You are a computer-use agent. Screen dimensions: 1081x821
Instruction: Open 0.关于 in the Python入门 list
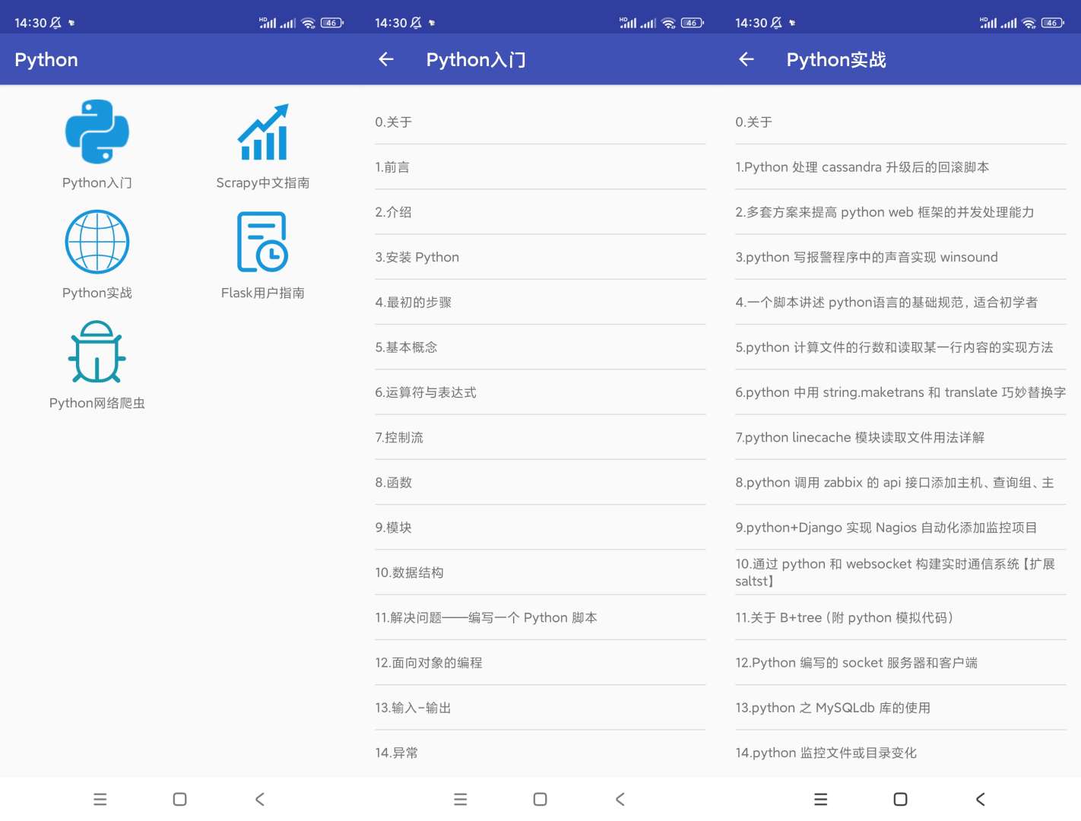pos(540,122)
